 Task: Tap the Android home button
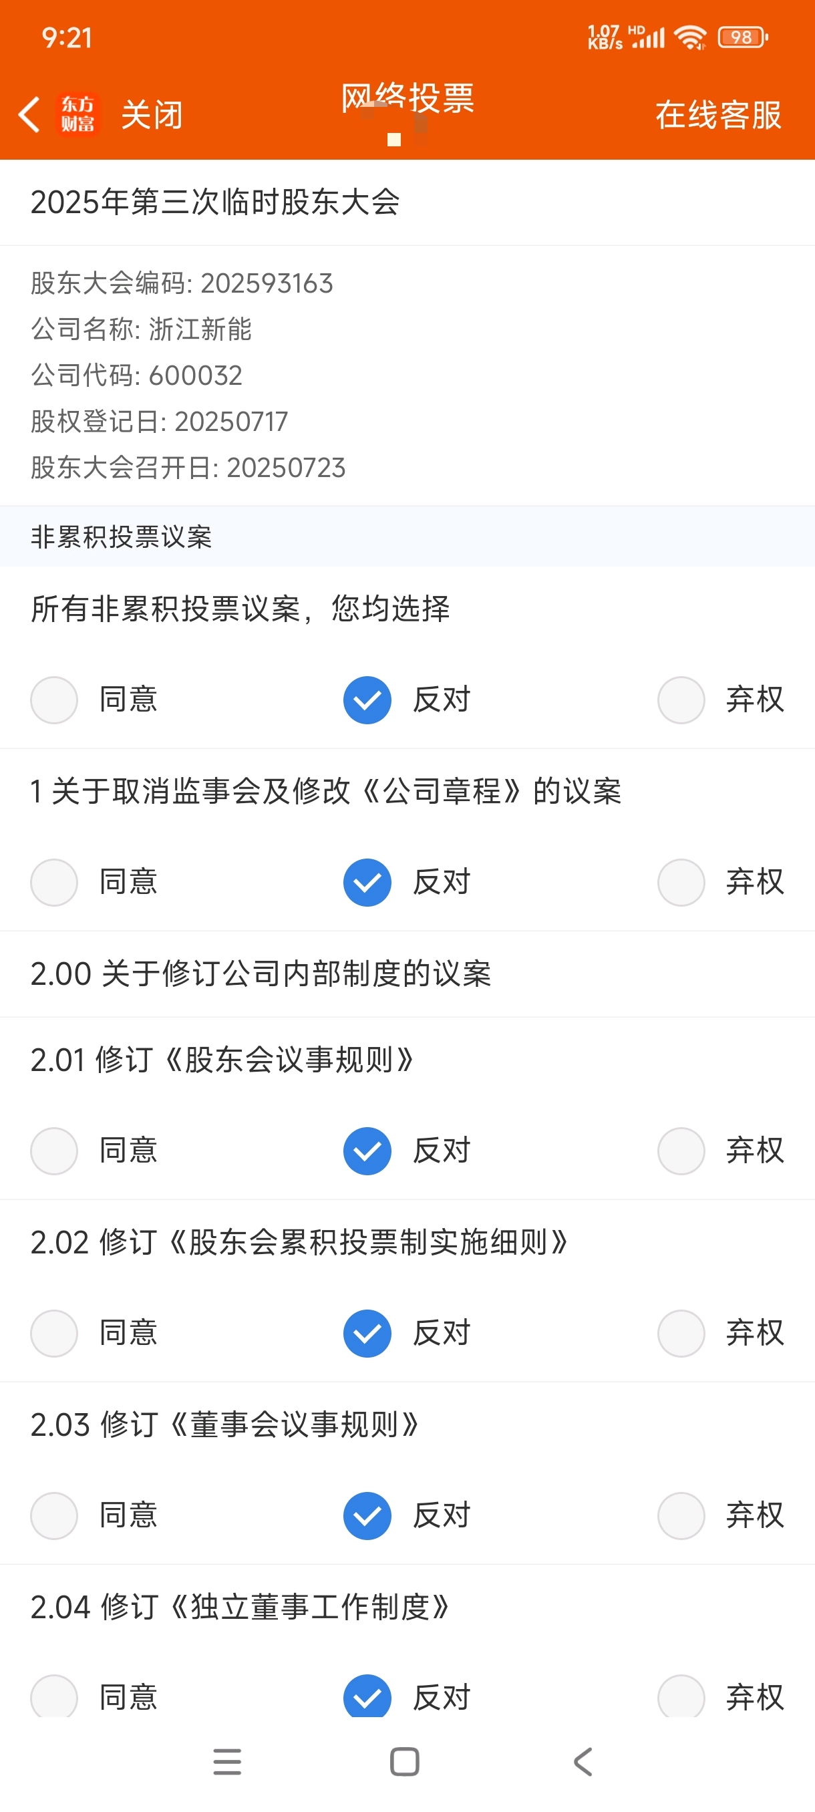coord(405,1762)
